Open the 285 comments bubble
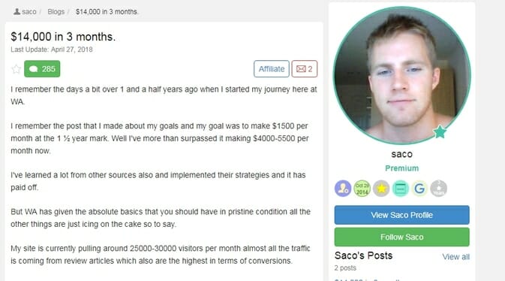The image size is (505, 281). (x=42, y=68)
